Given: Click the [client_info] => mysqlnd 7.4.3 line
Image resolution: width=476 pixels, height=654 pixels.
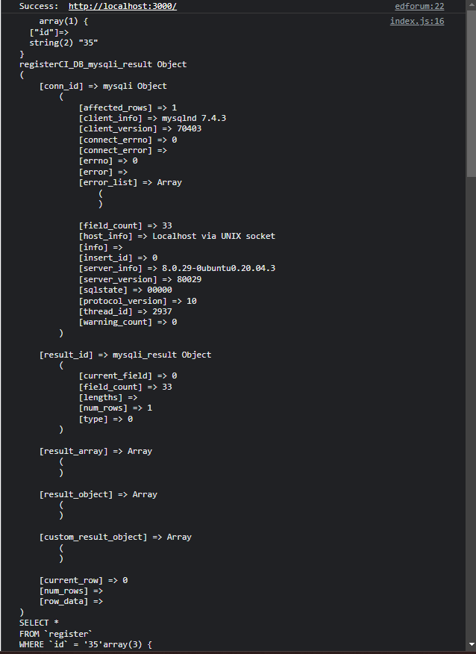Looking at the screenshot, I should (x=152, y=118).
